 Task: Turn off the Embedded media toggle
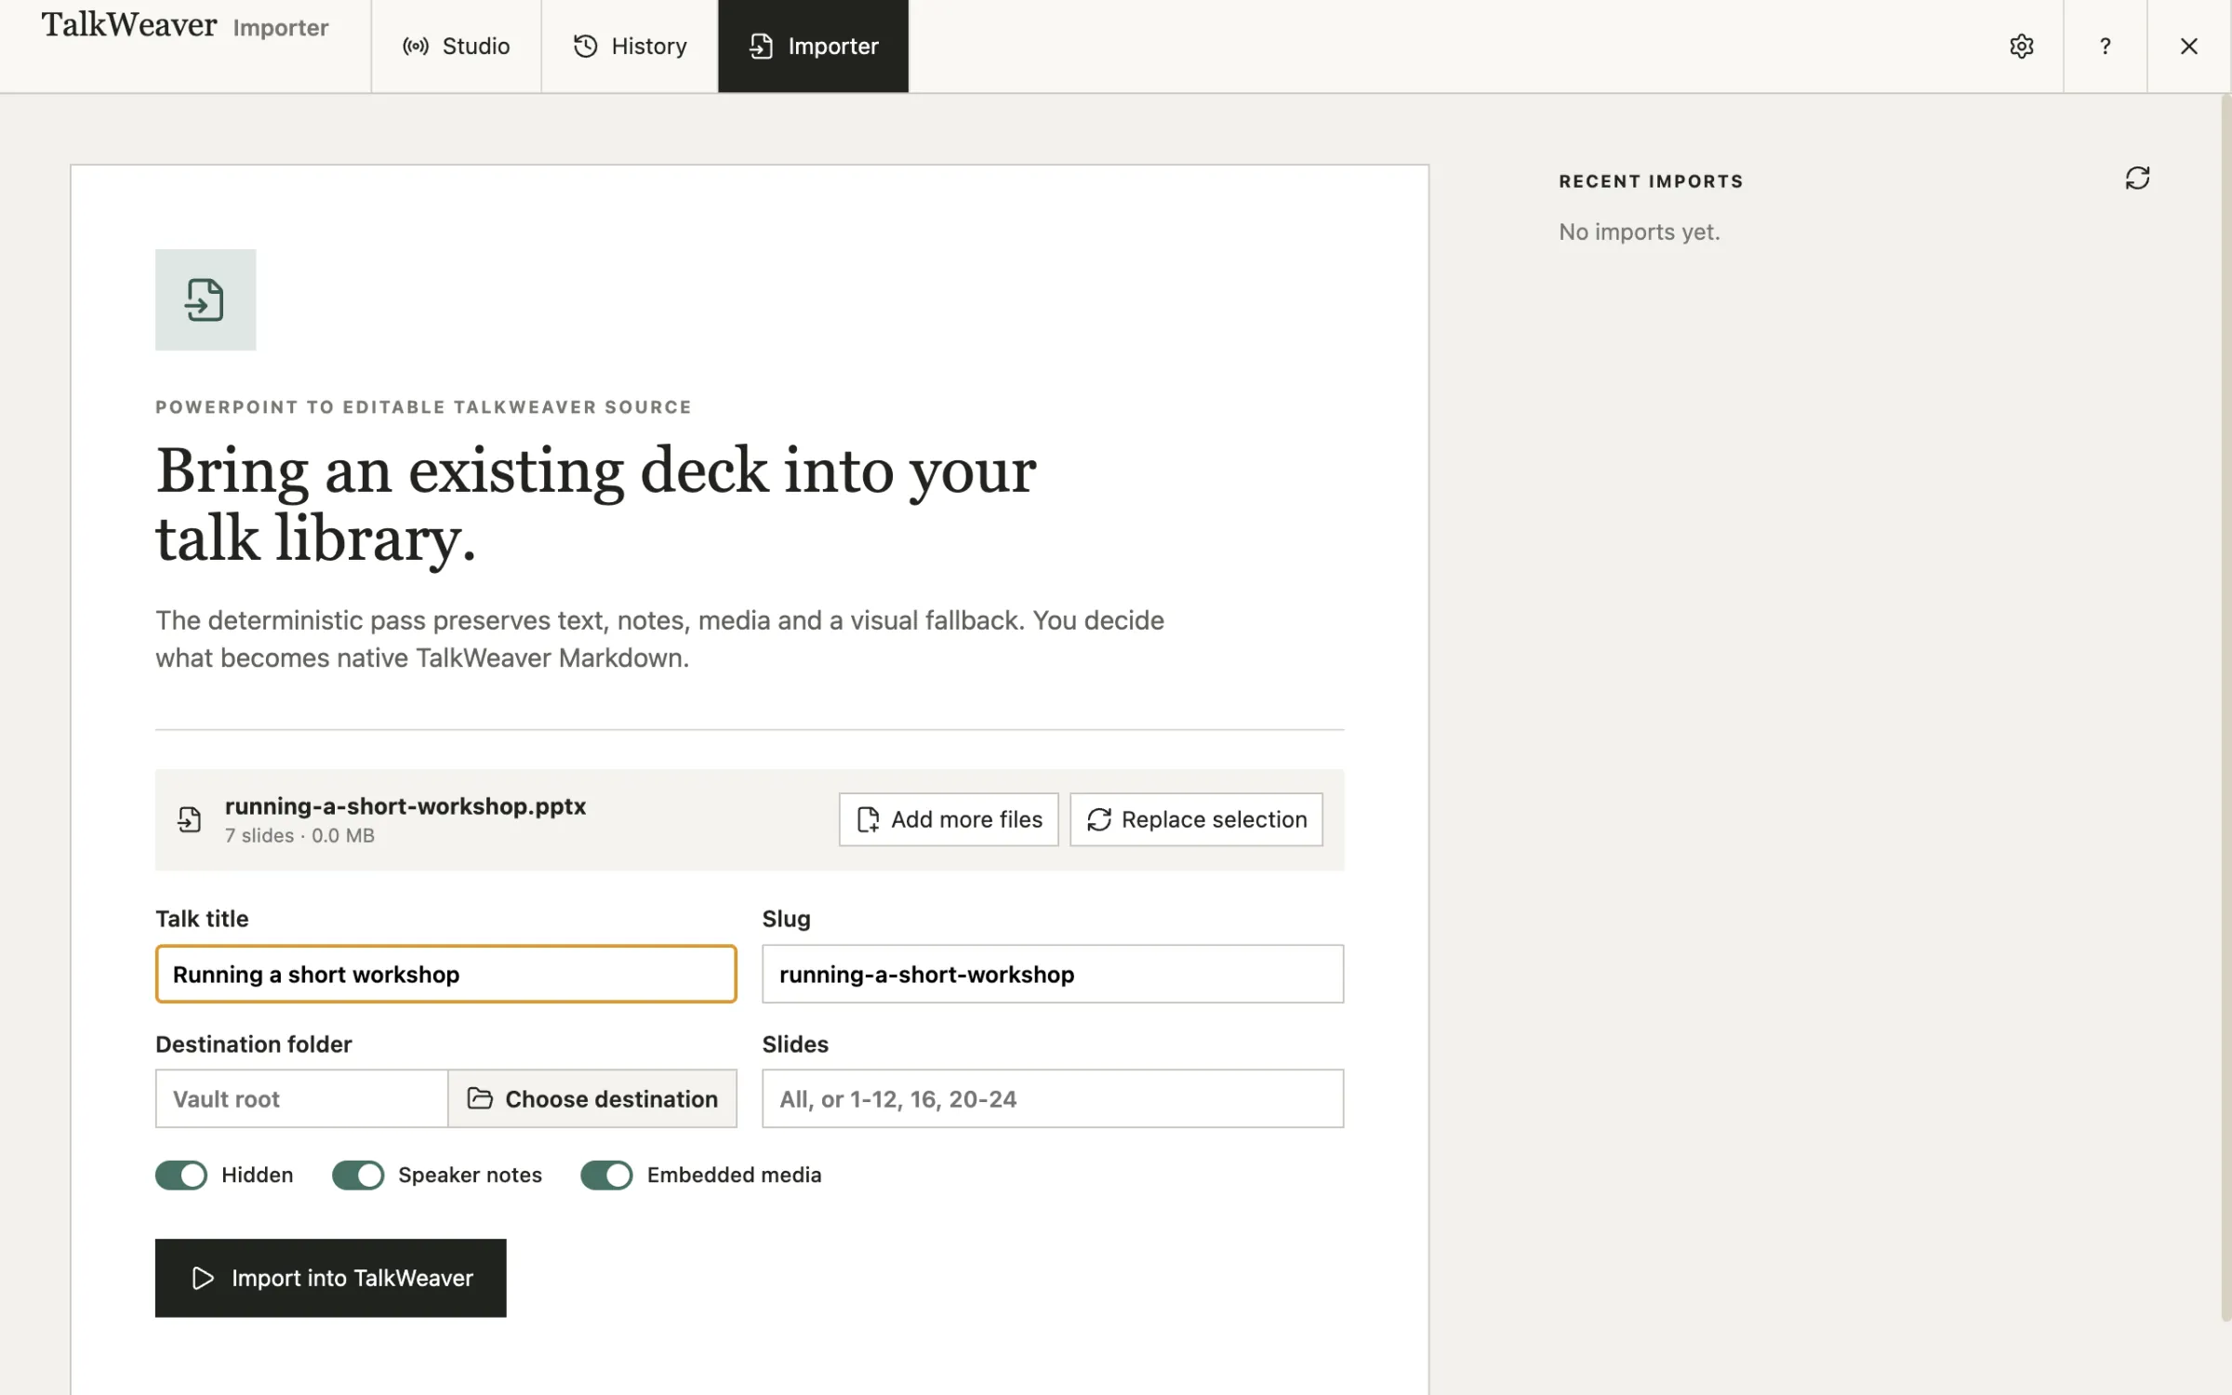606,1175
